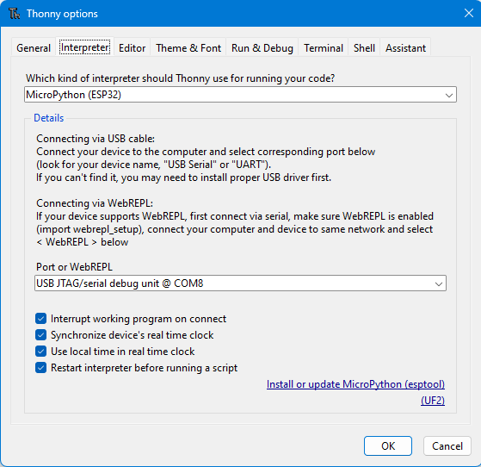Click the Details group label
This screenshot has height=467, width=481.
[x=49, y=118]
